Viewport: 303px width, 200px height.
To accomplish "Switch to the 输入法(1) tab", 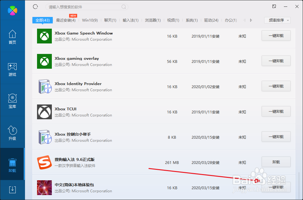I will tap(131, 20).
